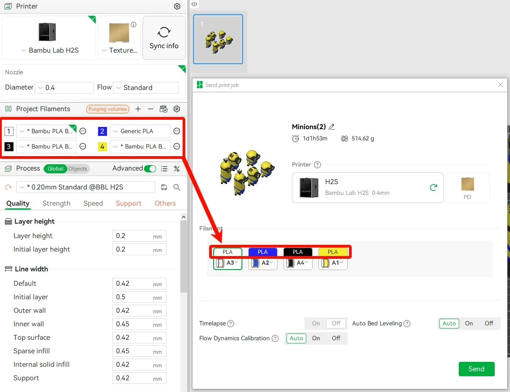Click the save process preset icon
This screenshot has height=392, width=510.
pyautogui.click(x=164, y=187)
